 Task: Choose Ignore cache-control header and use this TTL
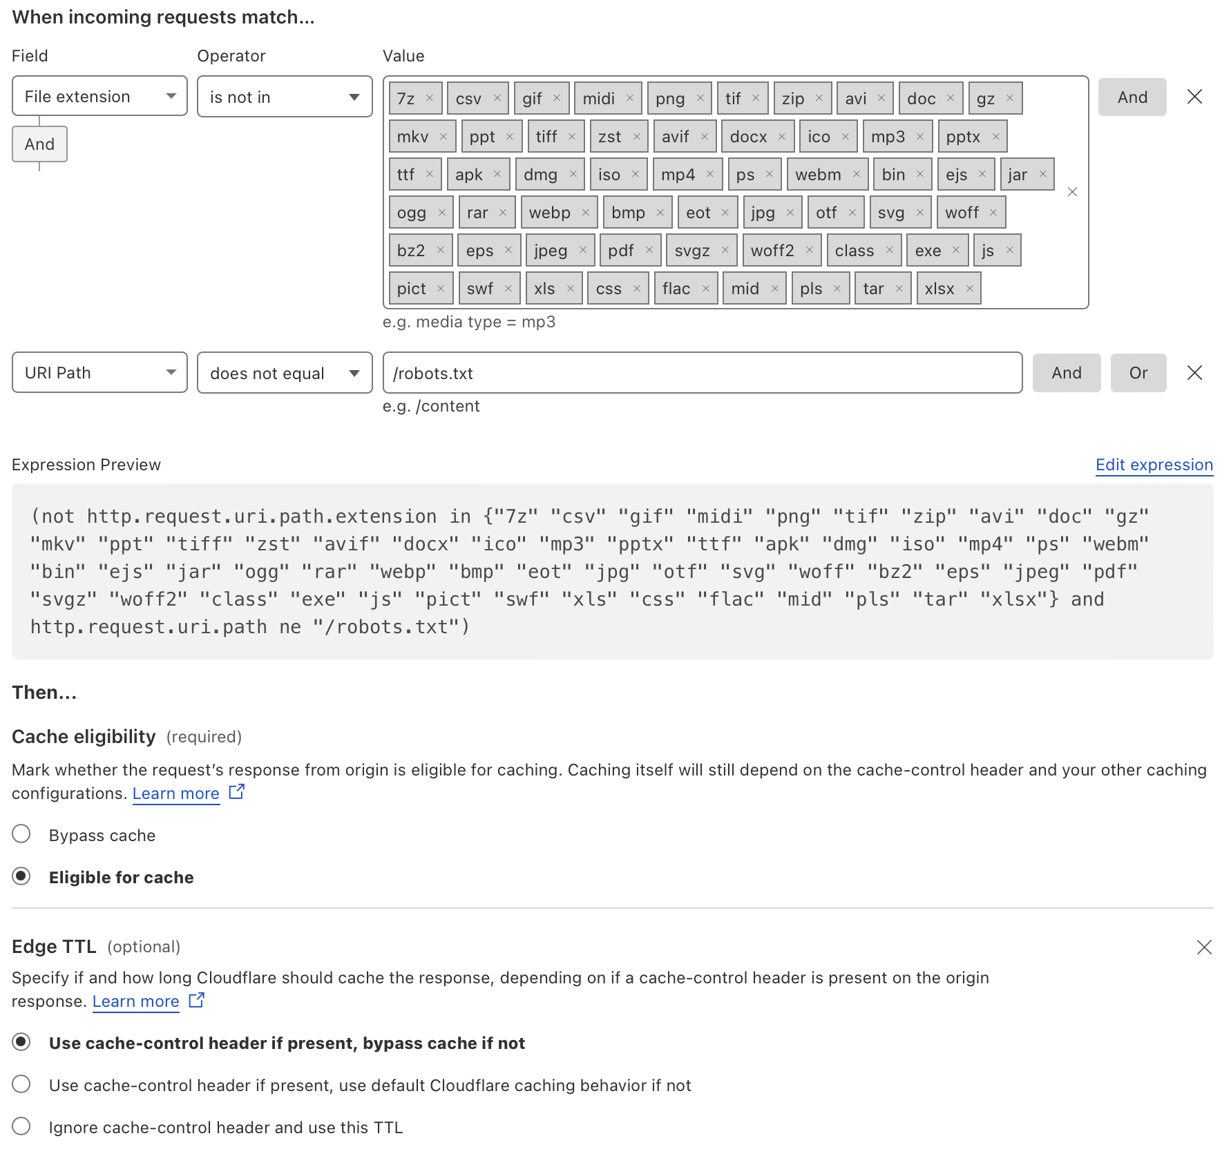[21, 1126]
